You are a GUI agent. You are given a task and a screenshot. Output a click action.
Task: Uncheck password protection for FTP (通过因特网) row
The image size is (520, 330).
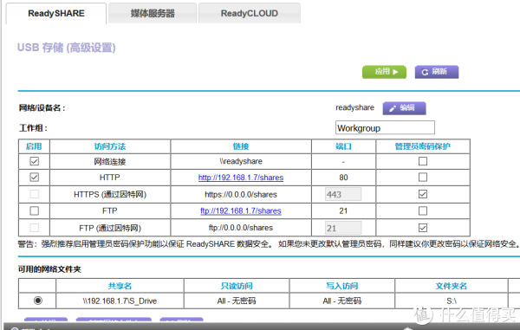(423, 228)
